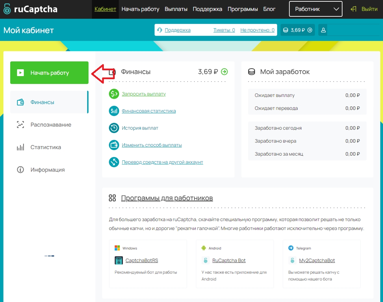Click the Заработано сегодня row

[x=307, y=128]
